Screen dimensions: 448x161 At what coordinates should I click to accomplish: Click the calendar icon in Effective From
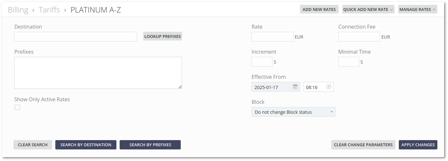click(295, 87)
